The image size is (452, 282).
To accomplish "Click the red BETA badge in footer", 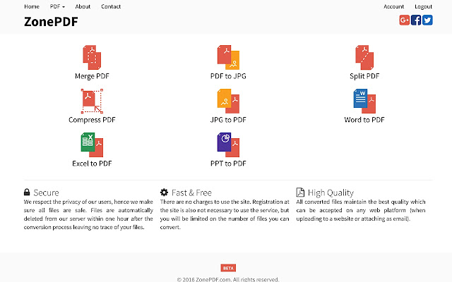I will 228,268.
